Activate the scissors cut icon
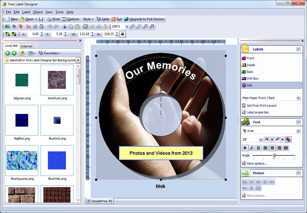307x213 pixels. (65, 26)
